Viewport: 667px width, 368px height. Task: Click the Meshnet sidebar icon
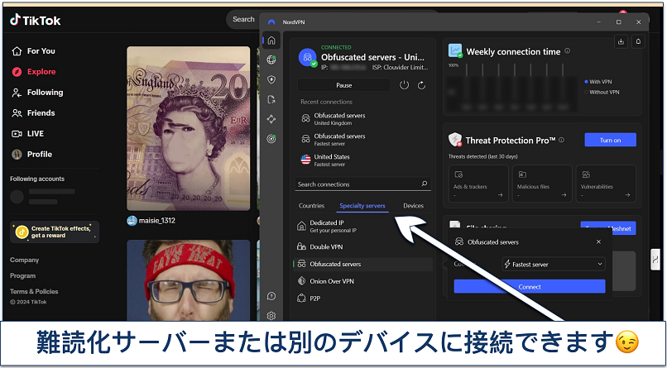(271, 119)
